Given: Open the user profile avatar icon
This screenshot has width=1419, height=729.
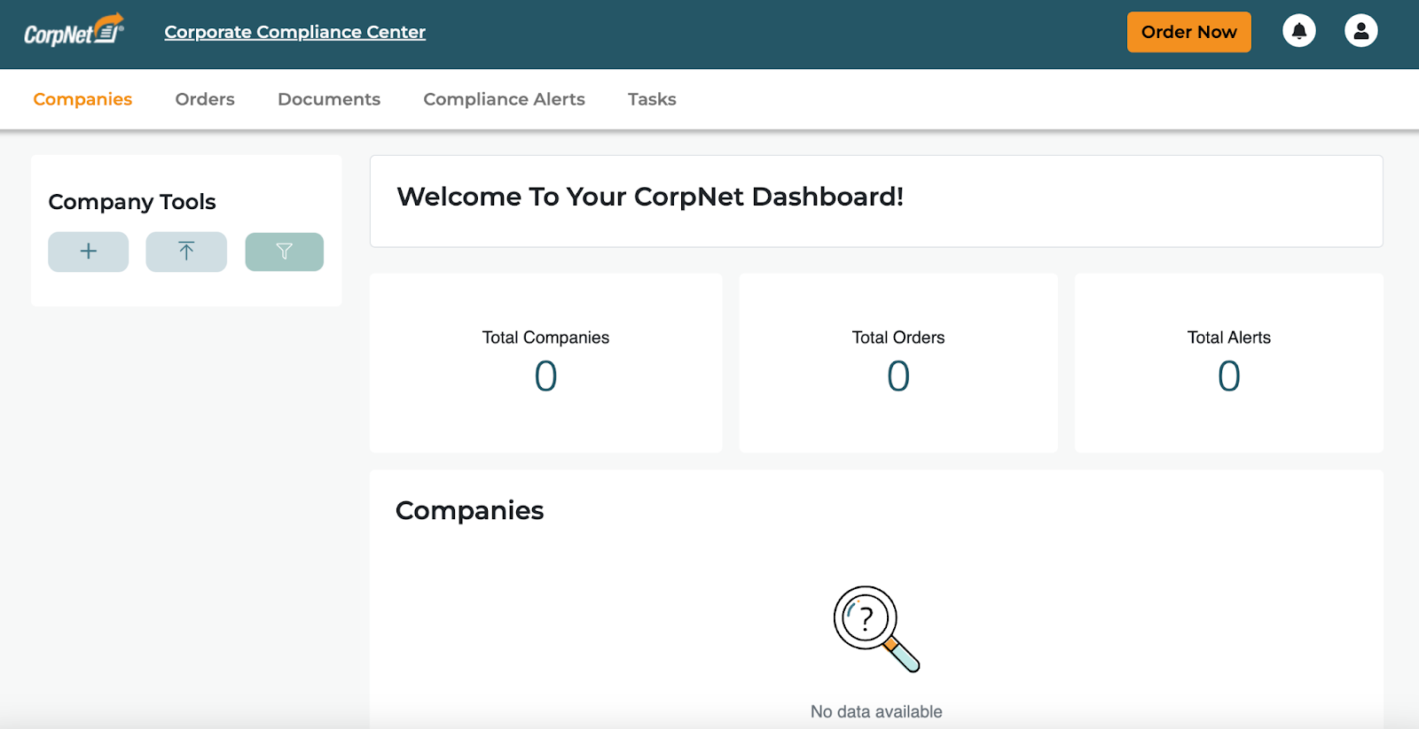Looking at the screenshot, I should click(x=1361, y=31).
